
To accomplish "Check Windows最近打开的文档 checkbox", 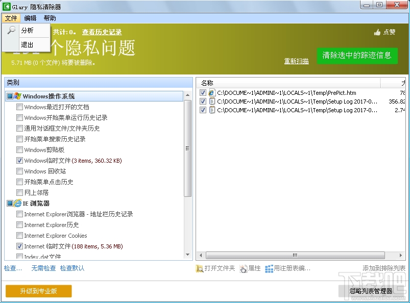I will click(x=19, y=107).
